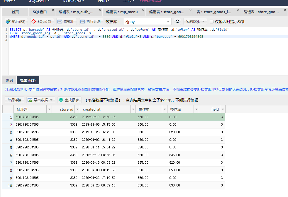Image resolution: width=288 pixels, height=197 pixels.
Task: Switch to the 消息 messages tab
Action: [x=9, y=80]
